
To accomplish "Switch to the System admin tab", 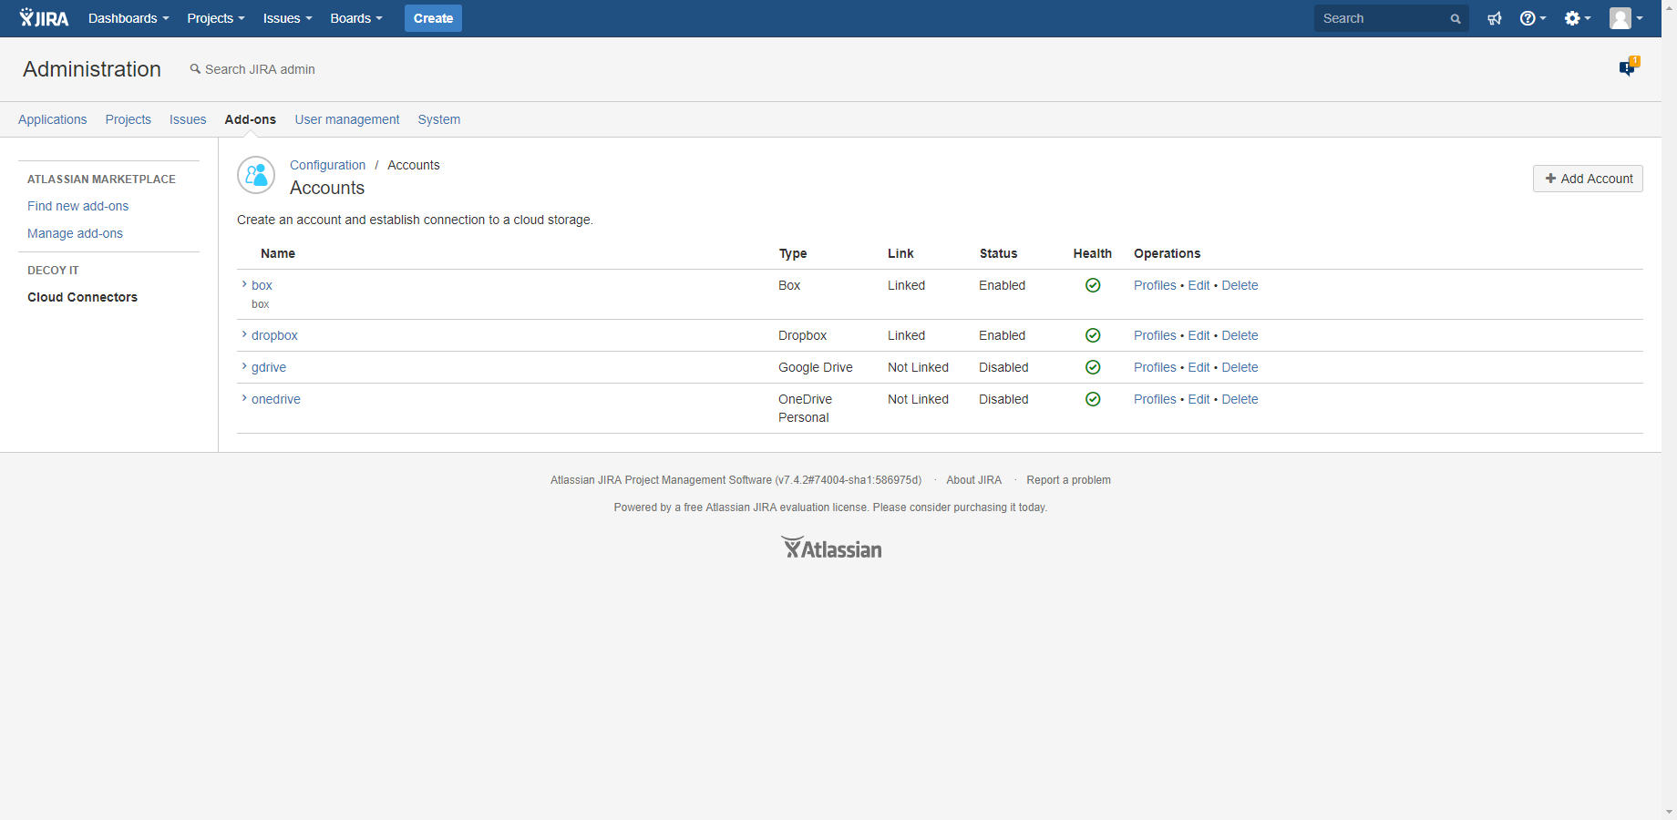I will [439, 119].
